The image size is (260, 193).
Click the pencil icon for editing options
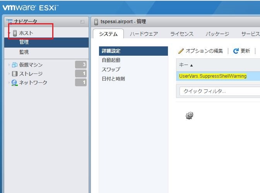tap(181, 51)
